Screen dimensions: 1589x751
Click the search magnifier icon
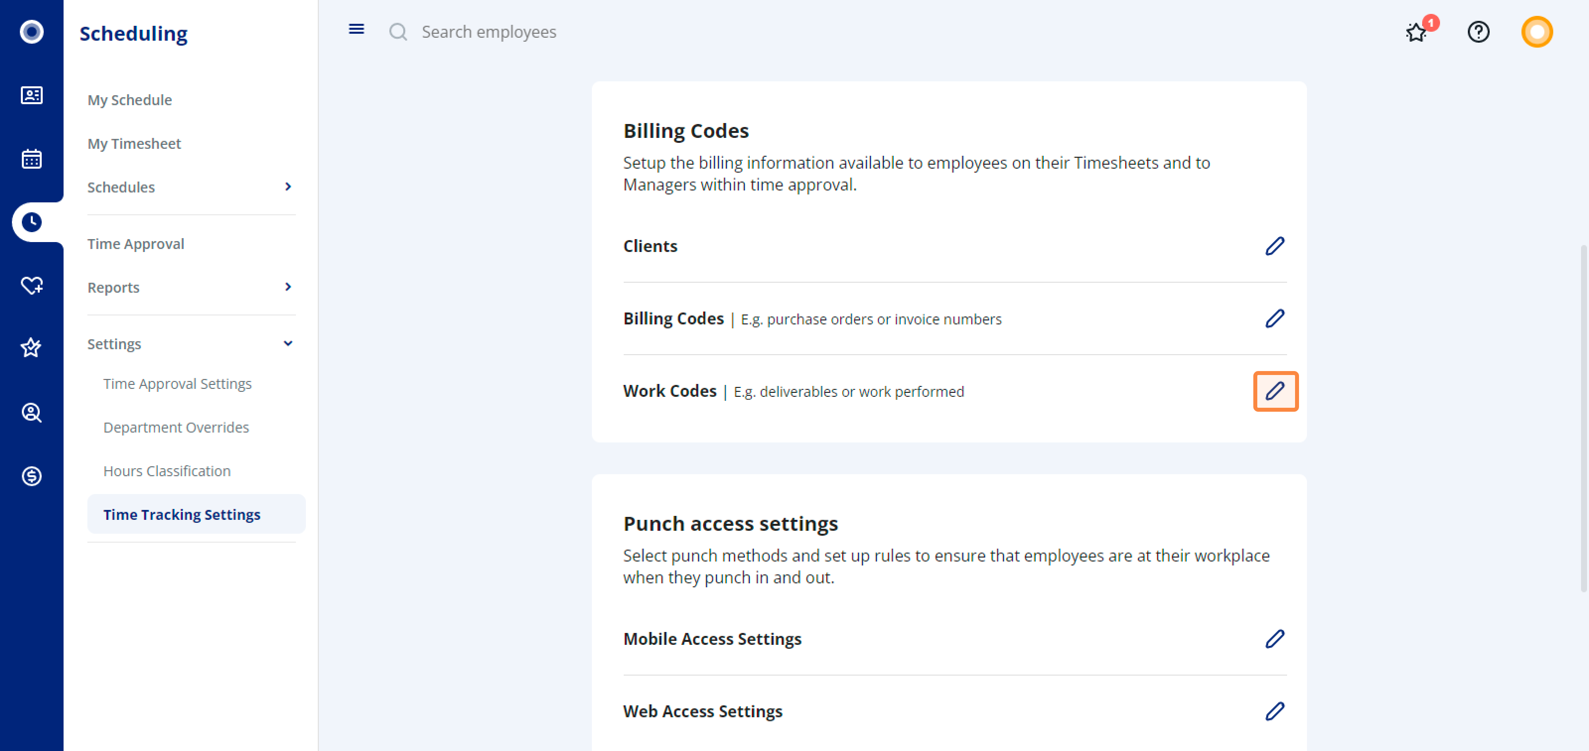point(398,31)
